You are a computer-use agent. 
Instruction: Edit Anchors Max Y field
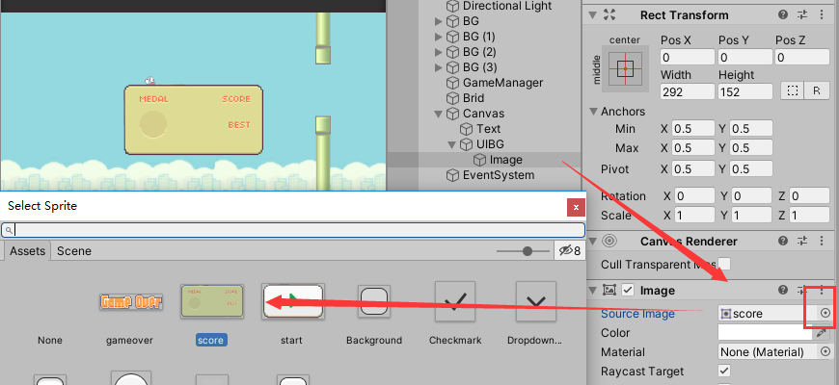[751, 148]
